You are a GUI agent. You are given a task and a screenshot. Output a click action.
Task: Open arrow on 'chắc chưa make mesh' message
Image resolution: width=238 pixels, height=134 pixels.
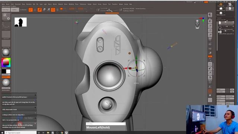point(35,108)
